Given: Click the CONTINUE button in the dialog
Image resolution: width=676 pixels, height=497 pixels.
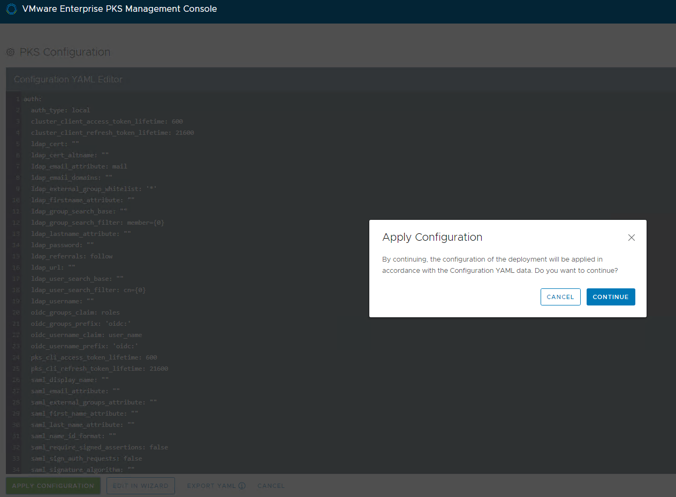Looking at the screenshot, I should coord(611,297).
